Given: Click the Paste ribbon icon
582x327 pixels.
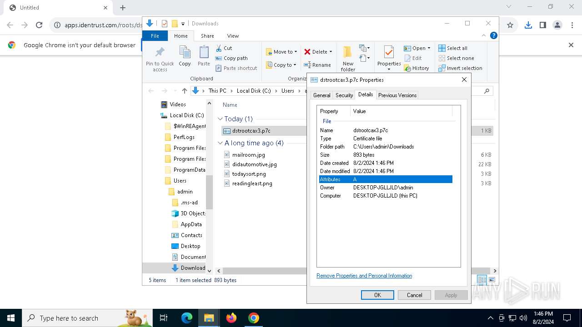Looking at the screenshot, I should [x=204, y=56].
